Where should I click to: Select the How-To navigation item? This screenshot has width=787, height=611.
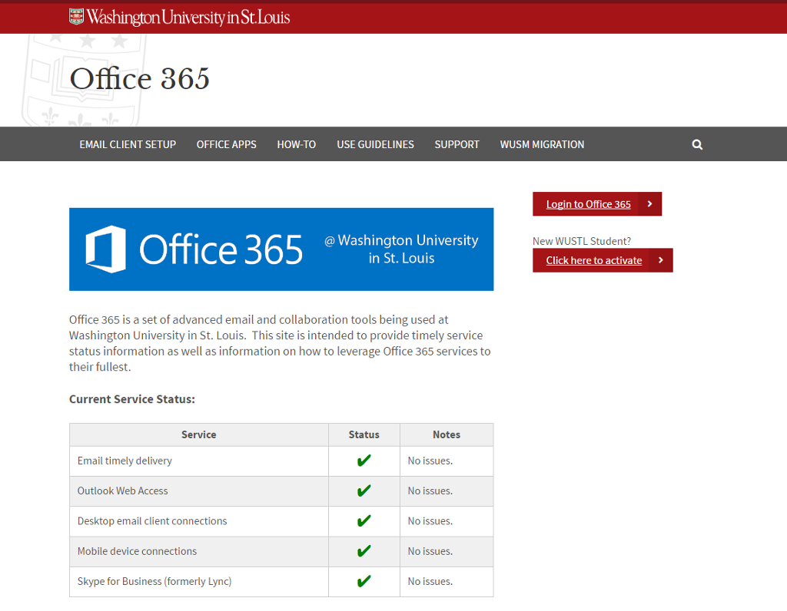[296, 144]
